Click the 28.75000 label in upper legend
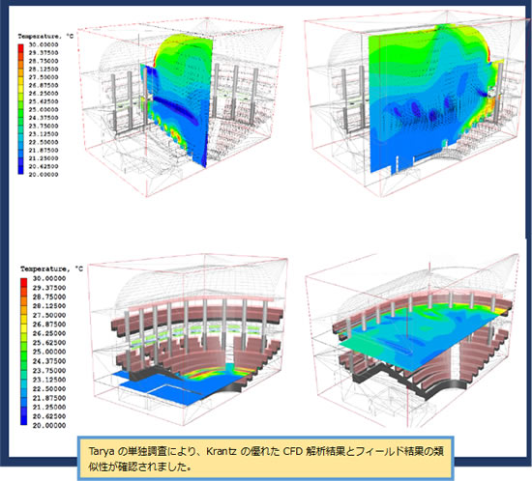 tap(44, 61)
